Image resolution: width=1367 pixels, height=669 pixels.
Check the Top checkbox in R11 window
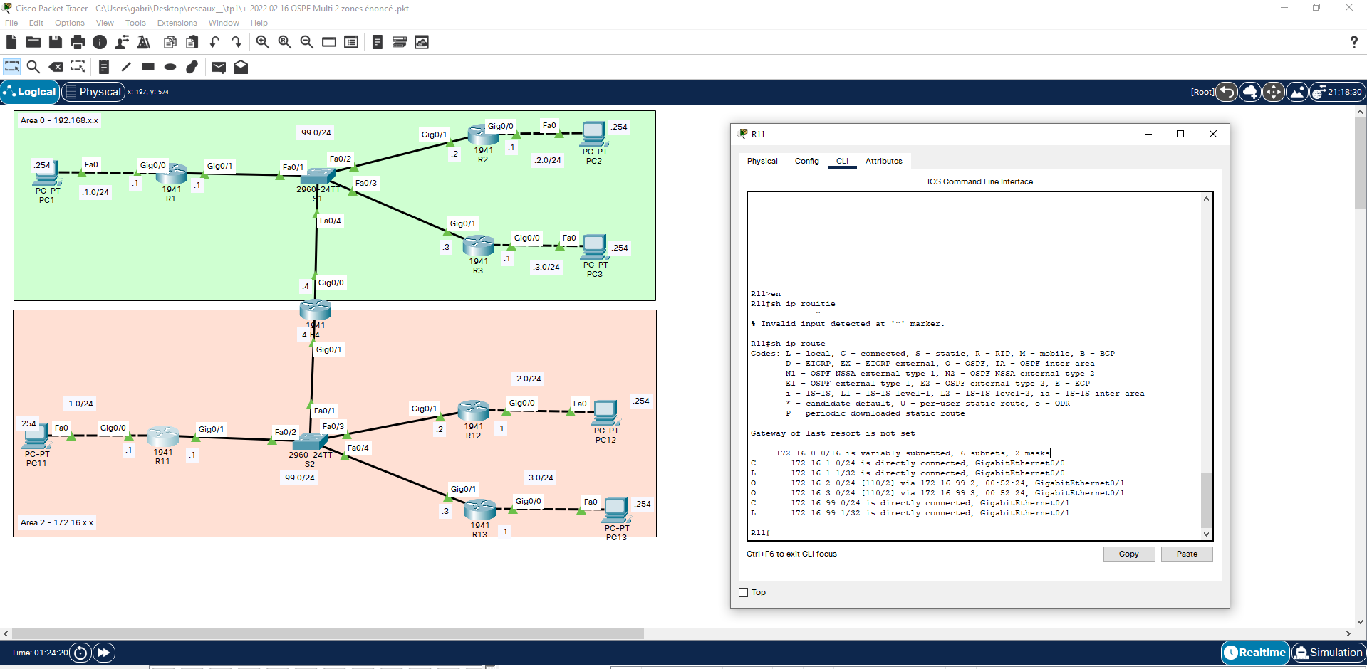(x=744, y=592)
